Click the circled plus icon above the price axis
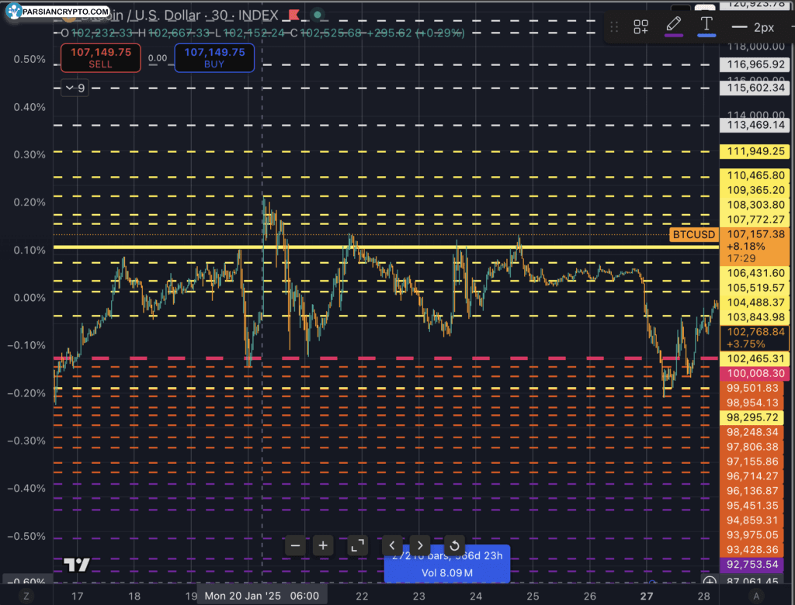The height and width of the screenshot is (605, 795). click(710, 581)
